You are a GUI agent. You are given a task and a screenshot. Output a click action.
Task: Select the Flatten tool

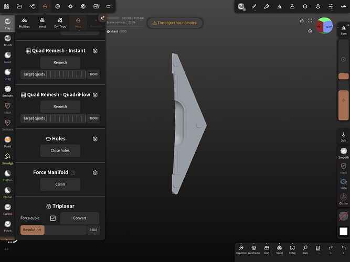coord(7,176)
